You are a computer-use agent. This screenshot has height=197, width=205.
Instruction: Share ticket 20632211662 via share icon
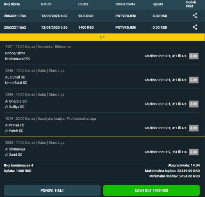coord(195,27)
